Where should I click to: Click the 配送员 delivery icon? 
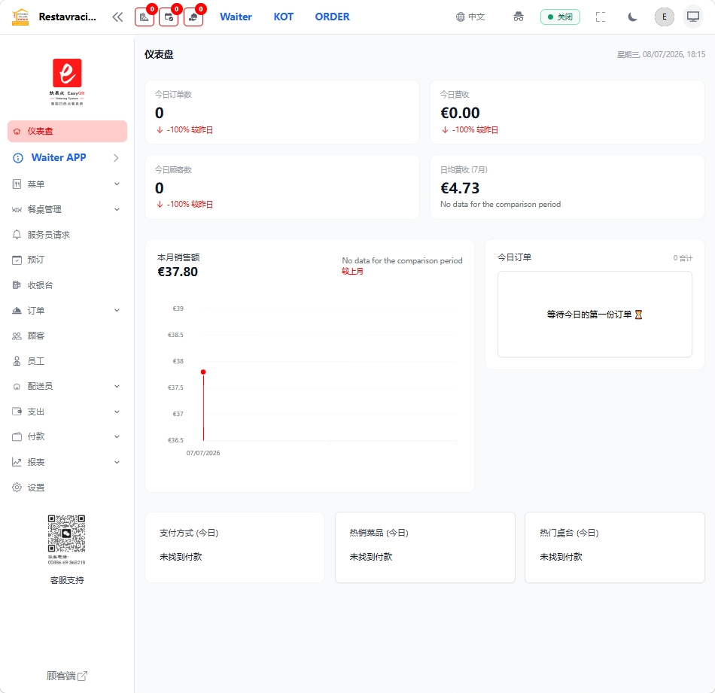[x=17, y=387]
